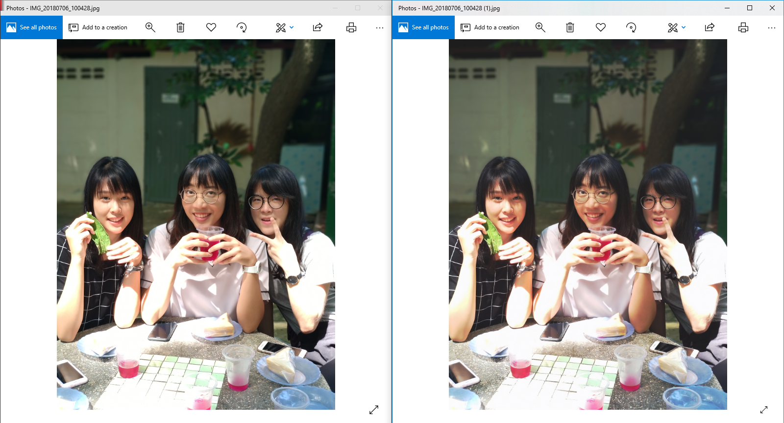Open Edit & Create tools in left window

[x=281, y=27]
